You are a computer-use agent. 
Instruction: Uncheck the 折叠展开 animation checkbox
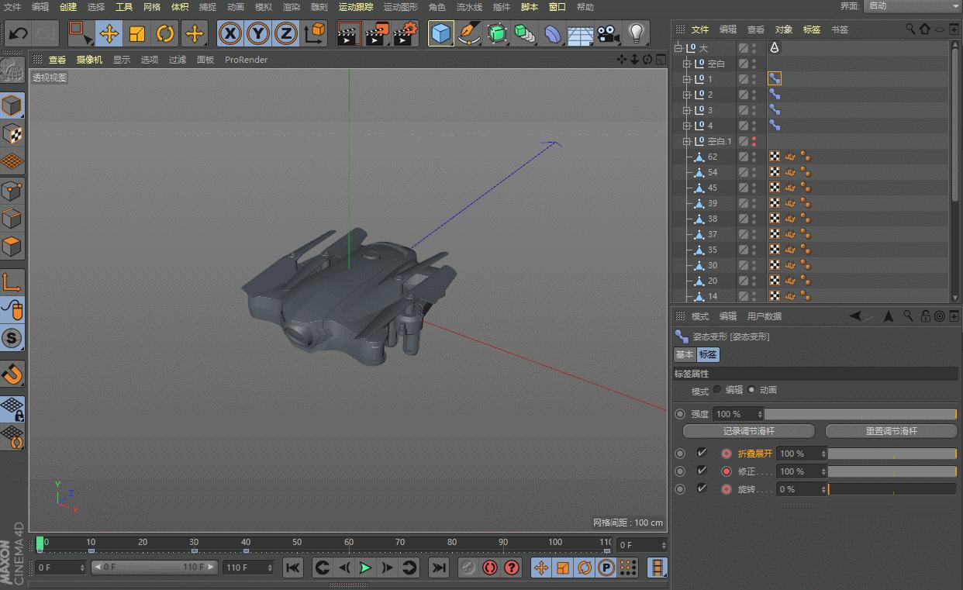coord(702,453)
